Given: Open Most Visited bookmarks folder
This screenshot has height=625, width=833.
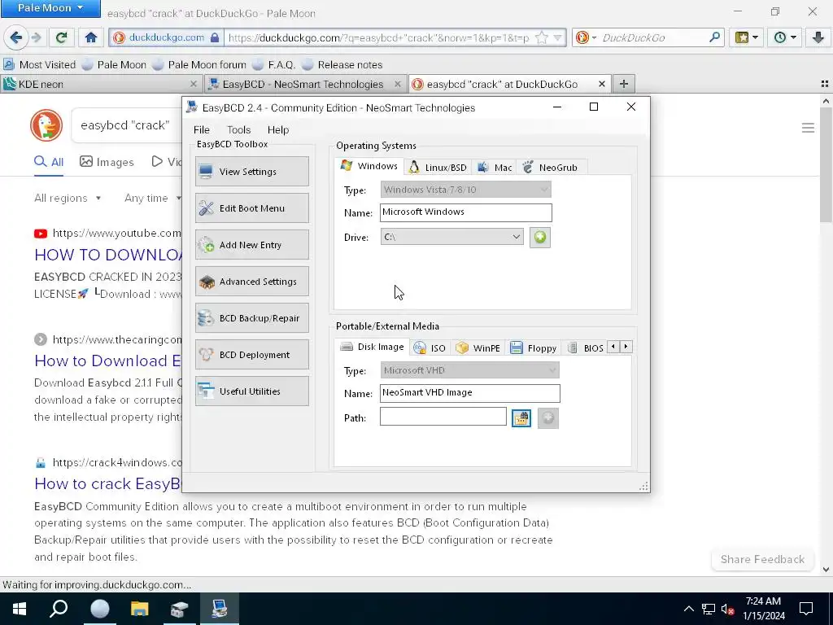Looking at the screenshot, I should (40, 65).
